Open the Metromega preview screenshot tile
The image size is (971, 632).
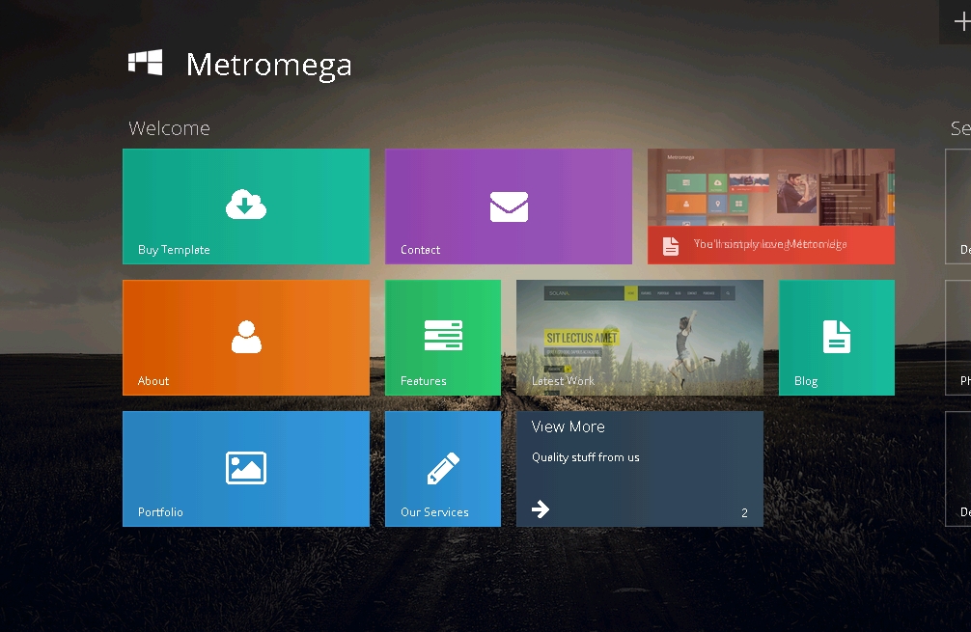click(x=770, y=188)
